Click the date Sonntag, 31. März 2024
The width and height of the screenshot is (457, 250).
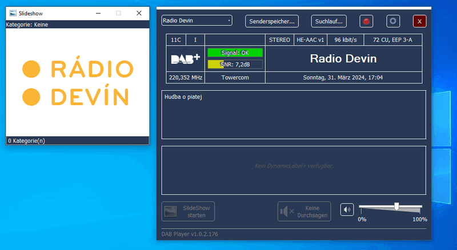pos(343,78)
